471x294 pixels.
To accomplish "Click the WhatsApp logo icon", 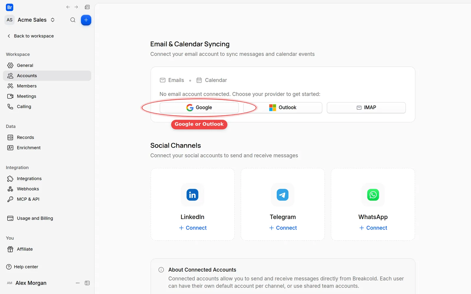I will coord(373,195).
